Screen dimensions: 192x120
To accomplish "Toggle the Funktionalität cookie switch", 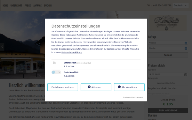I will click(x=56, y=72).
